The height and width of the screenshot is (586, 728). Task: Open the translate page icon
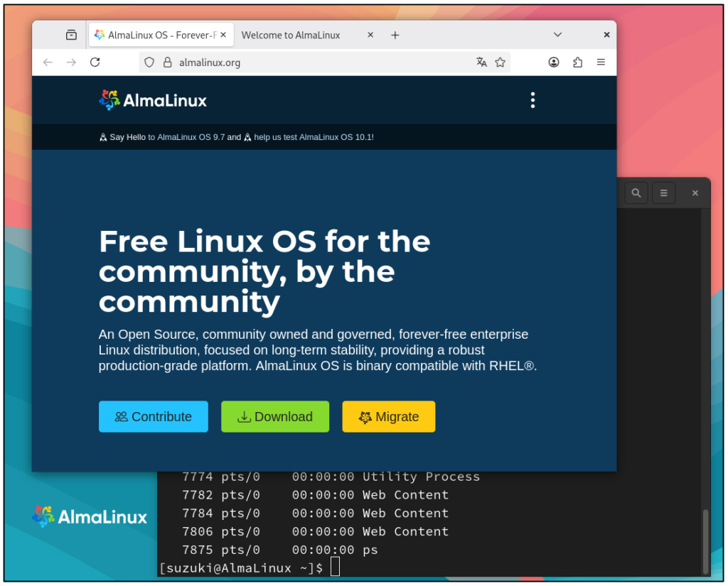(x=481, y=63)
